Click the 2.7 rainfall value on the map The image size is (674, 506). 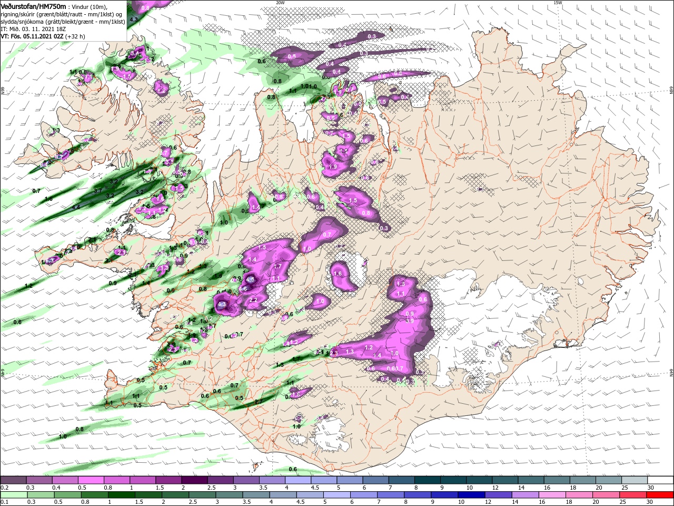click(x=259, y=402)
